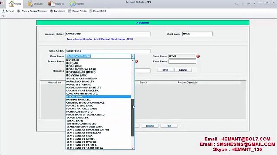Select INDIAN OVERSEAS BANK
Screen dimensions: 277x155
pyautogui.click(x=98, y=69)
